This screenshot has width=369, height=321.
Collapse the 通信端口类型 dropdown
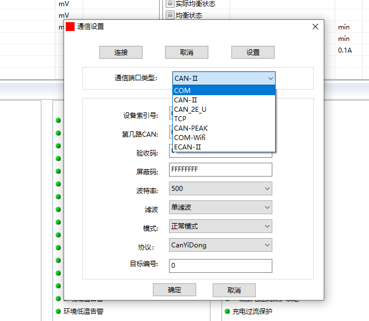pyautogui.click(x=270, y=79)
